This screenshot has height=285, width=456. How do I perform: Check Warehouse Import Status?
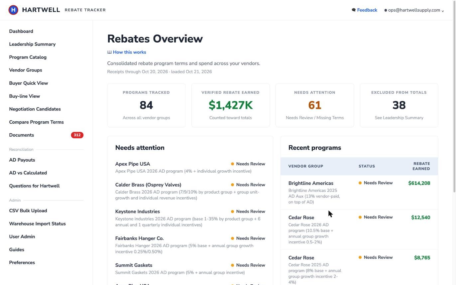[x=37, y=224]
